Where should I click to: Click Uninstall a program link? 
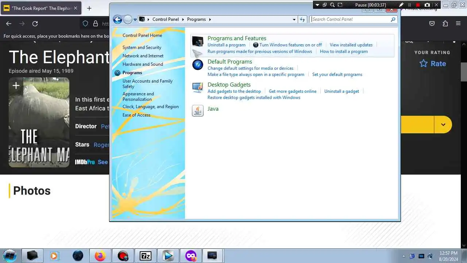[x=227, y=45]
